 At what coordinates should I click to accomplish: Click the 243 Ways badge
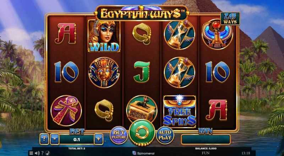coord(230,19)
